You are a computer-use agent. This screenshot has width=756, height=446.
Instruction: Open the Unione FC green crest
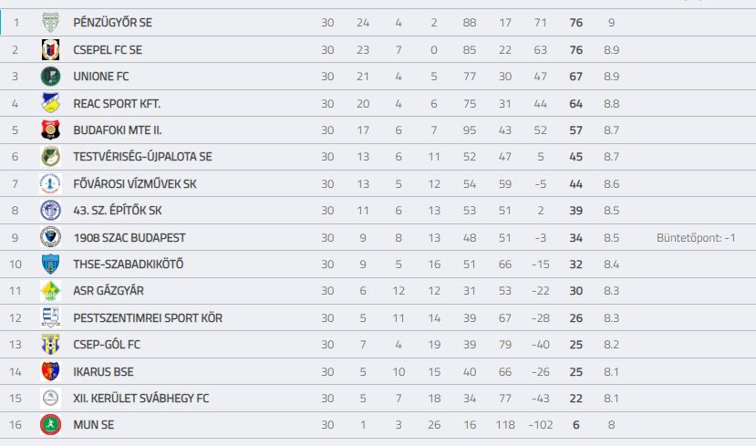pyautogui.click(x=50, y=77)
